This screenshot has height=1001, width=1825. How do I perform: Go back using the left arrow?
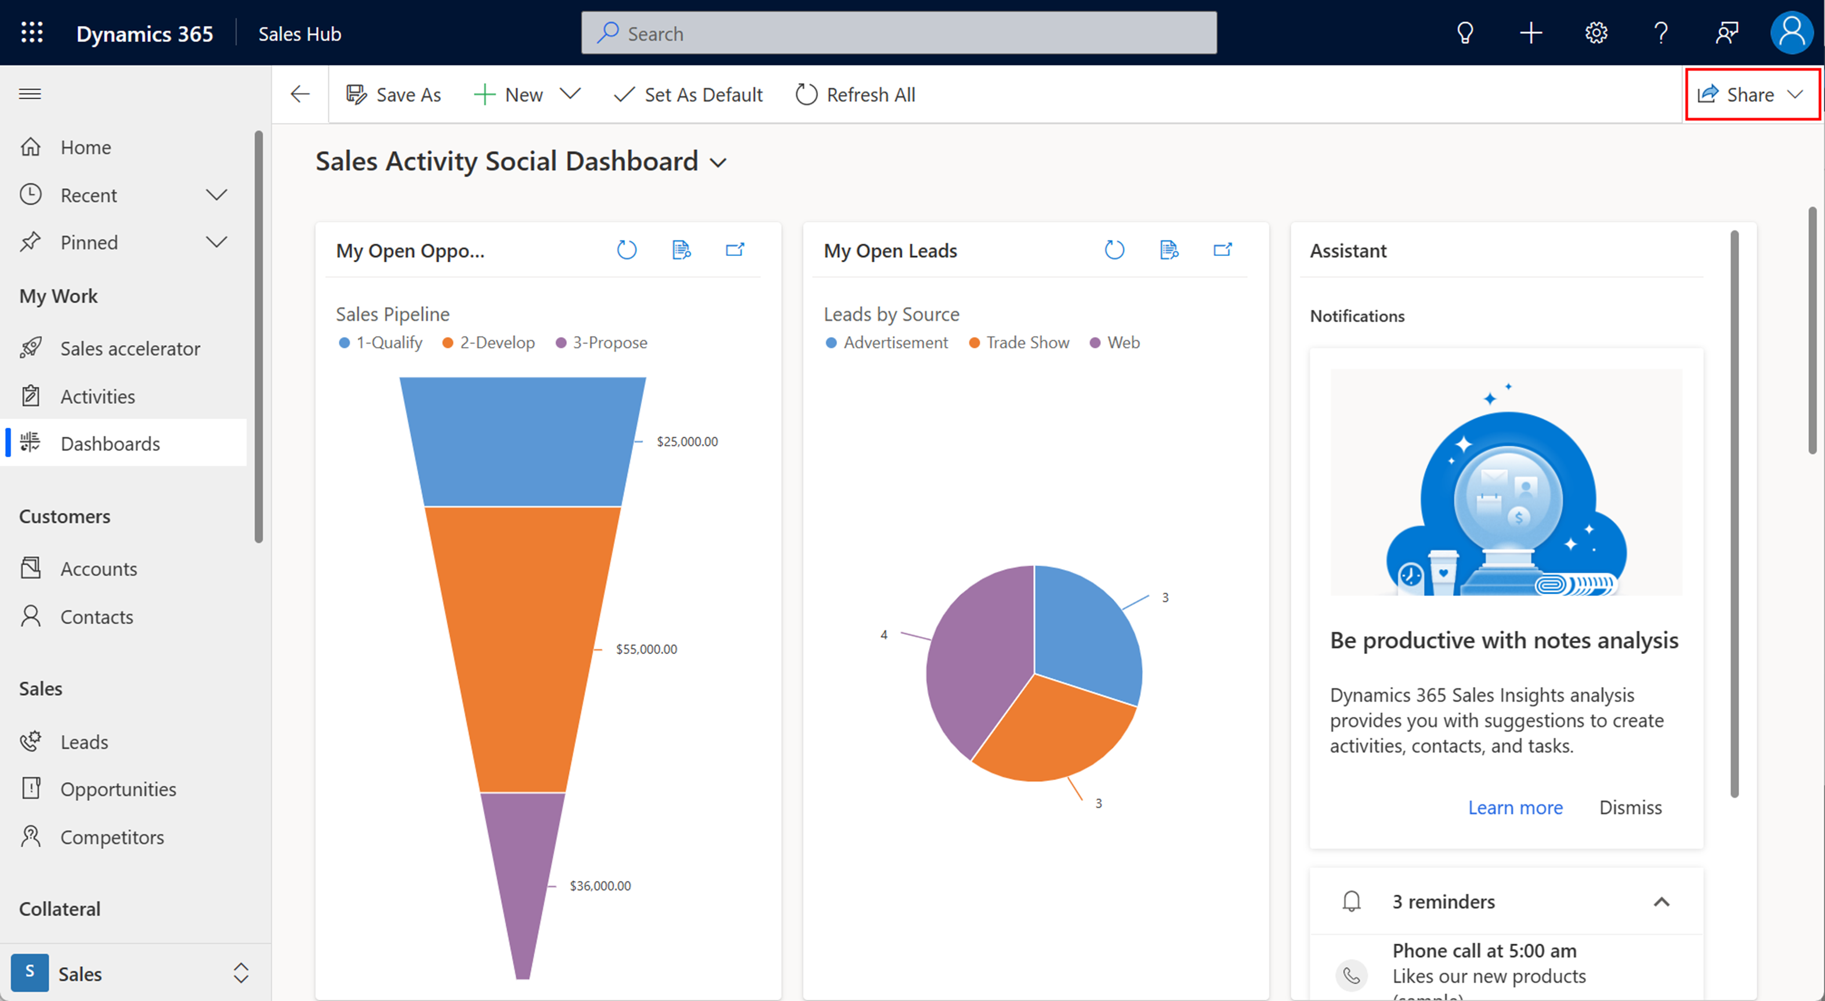[x=300, y=93]
